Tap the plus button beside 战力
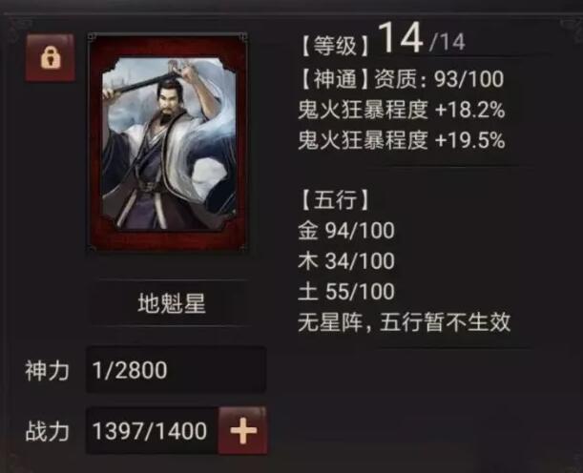This screenshot has height=473, width=583. [242, 431]
